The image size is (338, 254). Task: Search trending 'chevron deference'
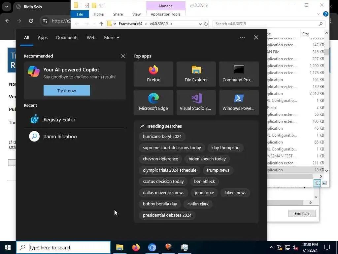click(160, 159)
